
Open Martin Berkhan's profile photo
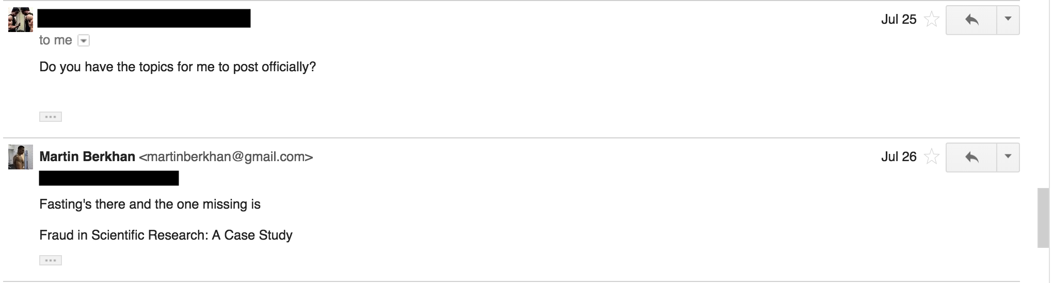[21, 157]
